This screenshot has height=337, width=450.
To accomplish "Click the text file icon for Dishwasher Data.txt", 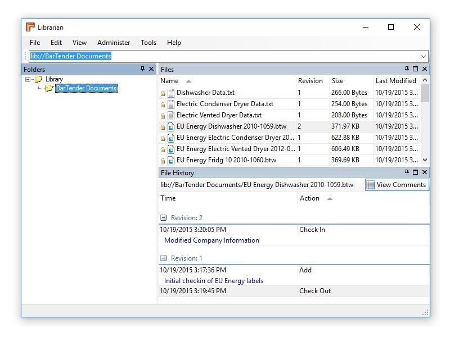I will [x=171, y=93].
